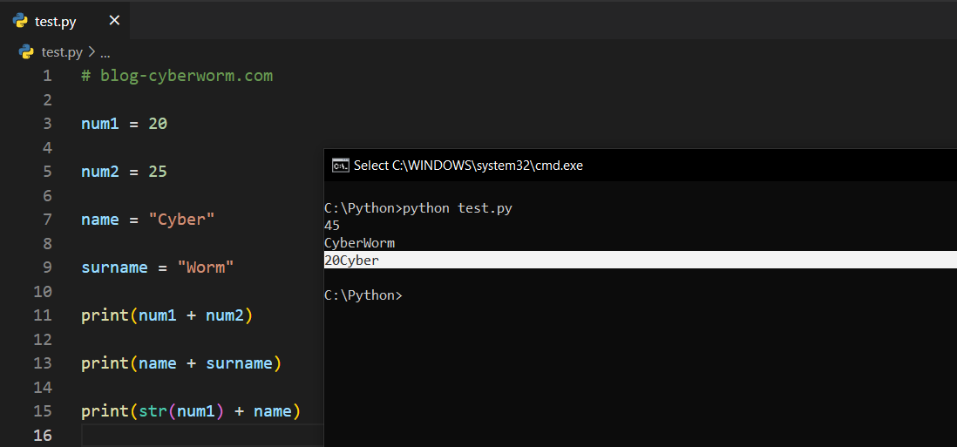The image size is (957, 447).
Task: Click the cmd.exe icon in the title bar
Action: 341,166
